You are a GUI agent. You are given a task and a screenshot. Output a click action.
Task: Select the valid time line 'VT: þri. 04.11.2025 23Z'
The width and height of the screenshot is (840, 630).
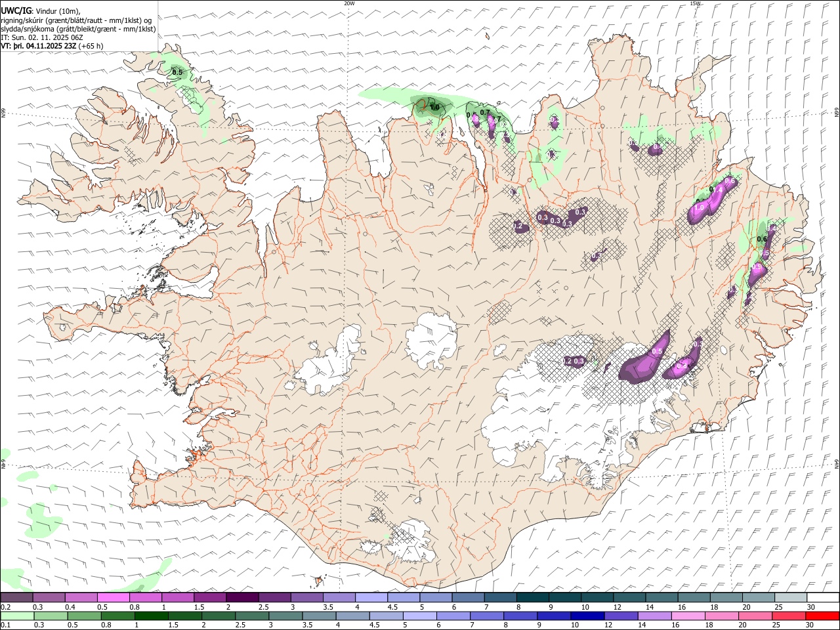pyautogui.click(x=39, y=46)
